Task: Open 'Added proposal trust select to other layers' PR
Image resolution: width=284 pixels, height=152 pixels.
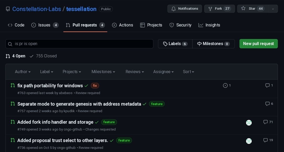Action: click(x=63, y=140)
